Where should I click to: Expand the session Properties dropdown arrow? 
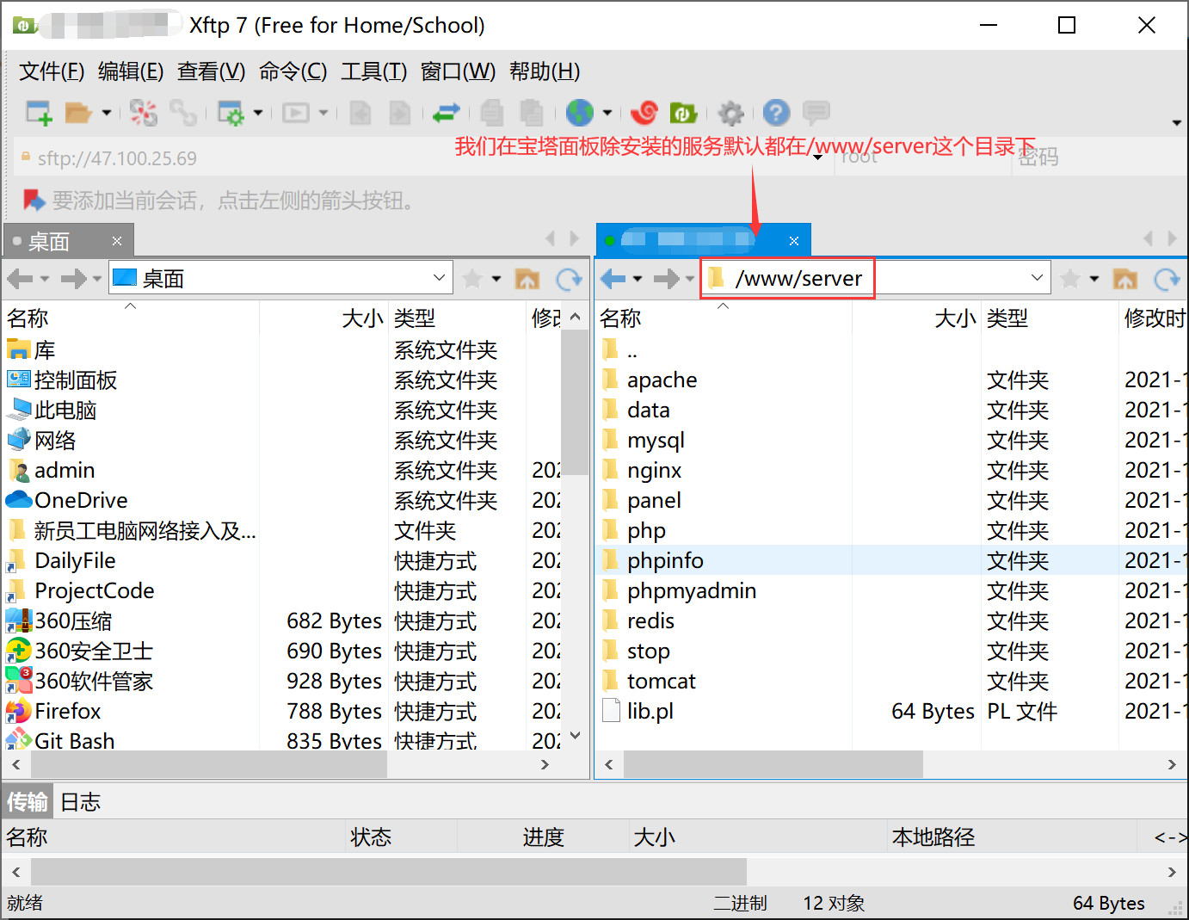point(258,113)
